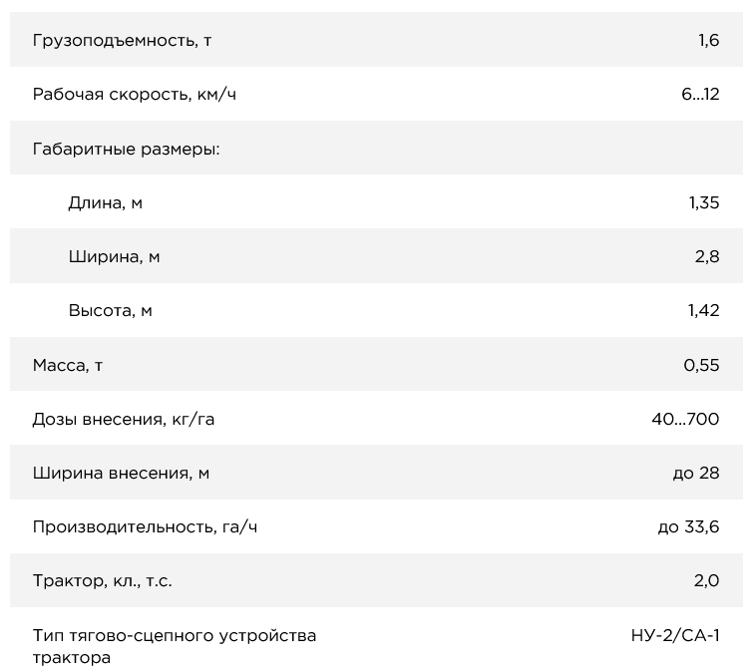Select the load capacity value 1,6
This screenshot has height=672, width=754.
pyautogui.click(x=708, y=41)
